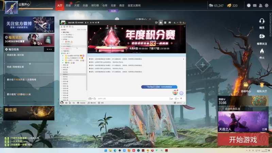The height and width of the screenshot is (153, 272).
Task: Open the 自定义房间 tab
Action: coord(134,5)
